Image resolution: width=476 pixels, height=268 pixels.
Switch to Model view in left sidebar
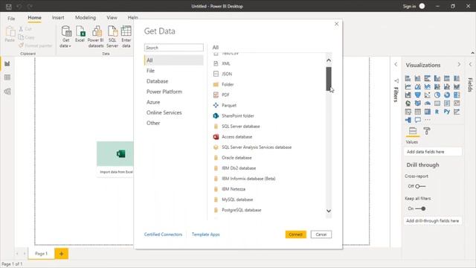(7, 92)
